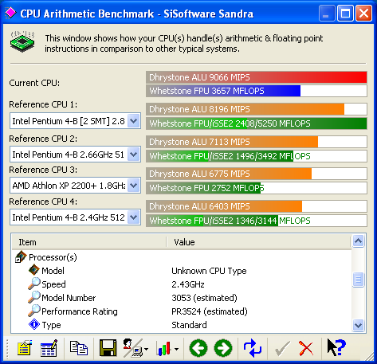This screenshot has height=364, width=377.
Task: Open the bar chart options icon
Action: (x=167, y=348)
